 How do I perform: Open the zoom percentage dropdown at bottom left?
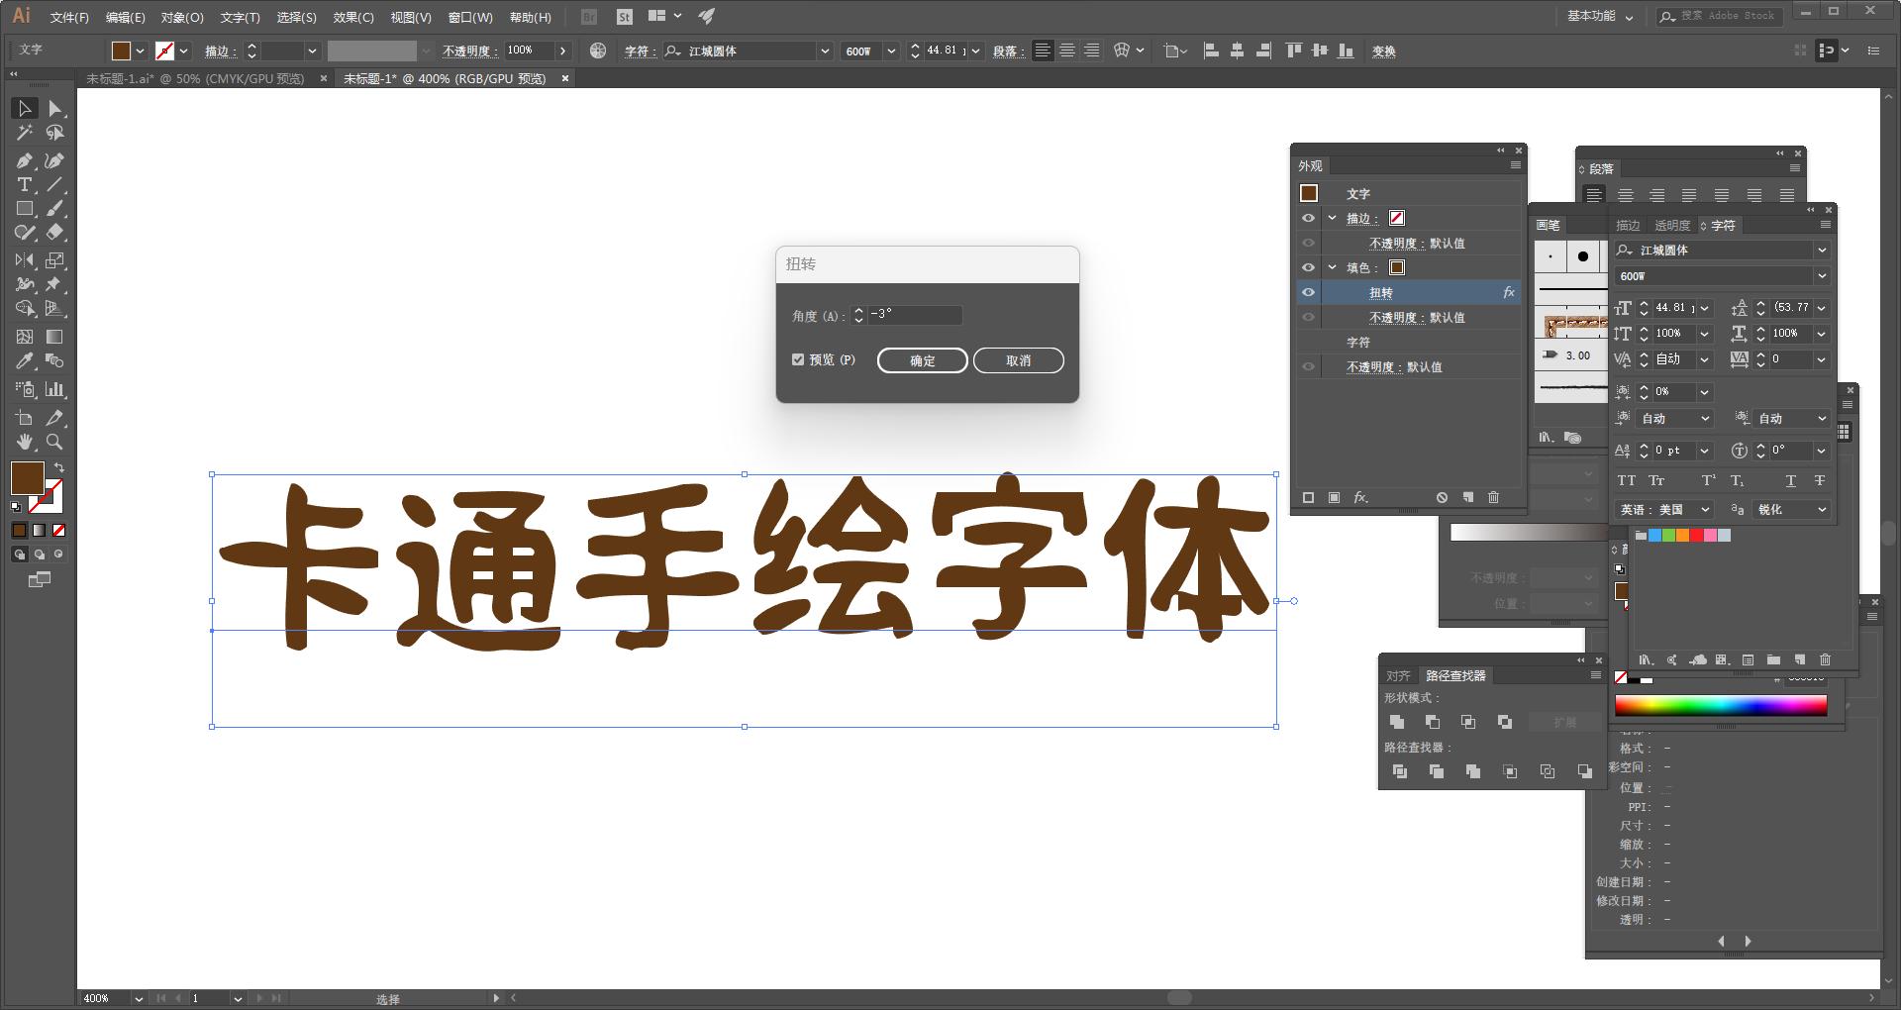point(139,998)
